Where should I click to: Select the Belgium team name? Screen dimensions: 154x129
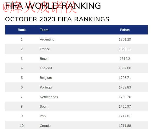[x=46, y=78]
